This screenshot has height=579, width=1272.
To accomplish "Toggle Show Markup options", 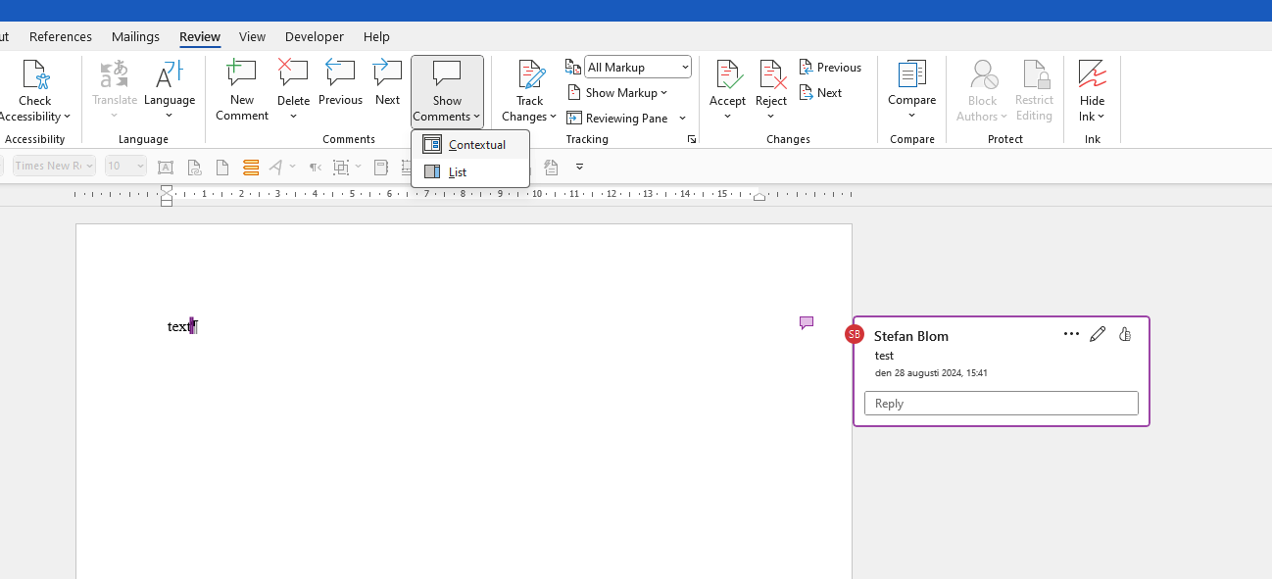I will click(618, 92).
